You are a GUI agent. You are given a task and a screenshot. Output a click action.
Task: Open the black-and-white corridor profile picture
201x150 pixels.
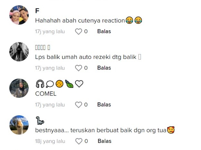pos(19,52)
